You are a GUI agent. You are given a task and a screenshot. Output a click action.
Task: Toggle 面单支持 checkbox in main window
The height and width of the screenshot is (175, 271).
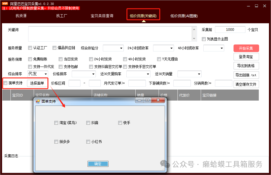tap(6, 83)
